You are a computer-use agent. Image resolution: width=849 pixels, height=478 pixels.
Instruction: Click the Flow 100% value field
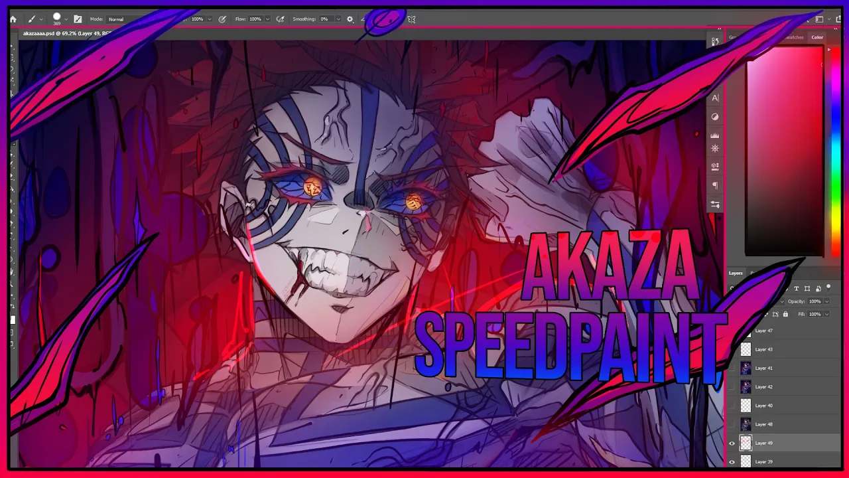click(255, 19)
